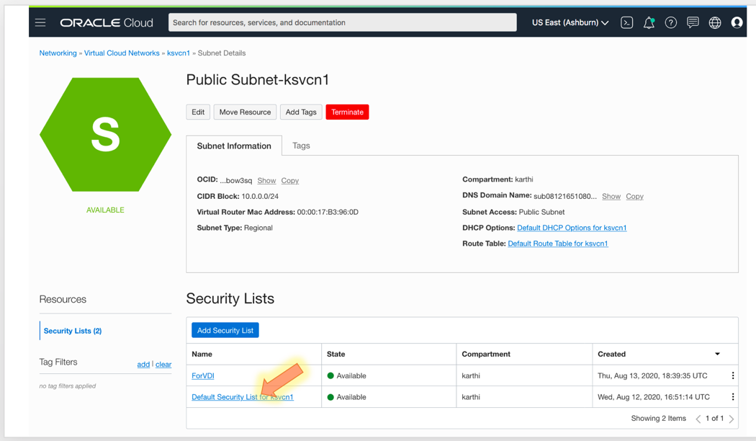Open the language globe icon
This screenshot has height=441, width=756.
[714, 22]
